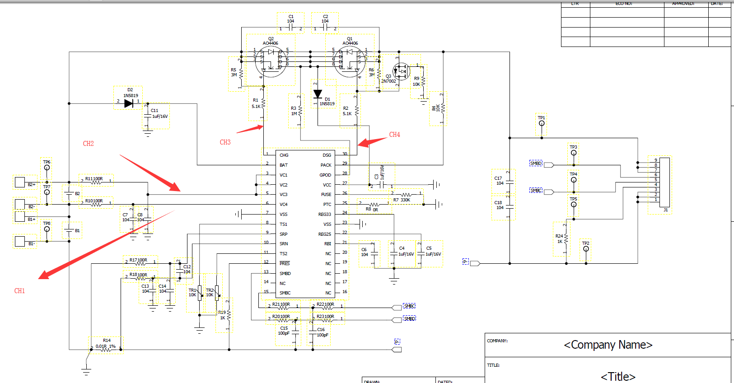Select capacitor C17 104 symbol
The width and height of the screenshot is (734, 383).
click(x=510, y=183)
